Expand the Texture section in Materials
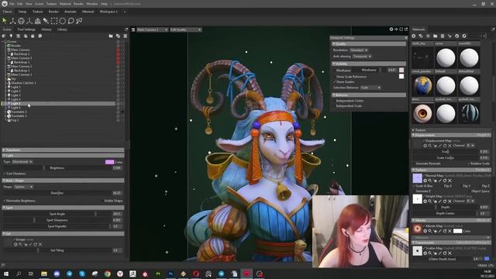The width and height of the screenshot is (496, 279). pyautogui.click(x=452, y=130)
